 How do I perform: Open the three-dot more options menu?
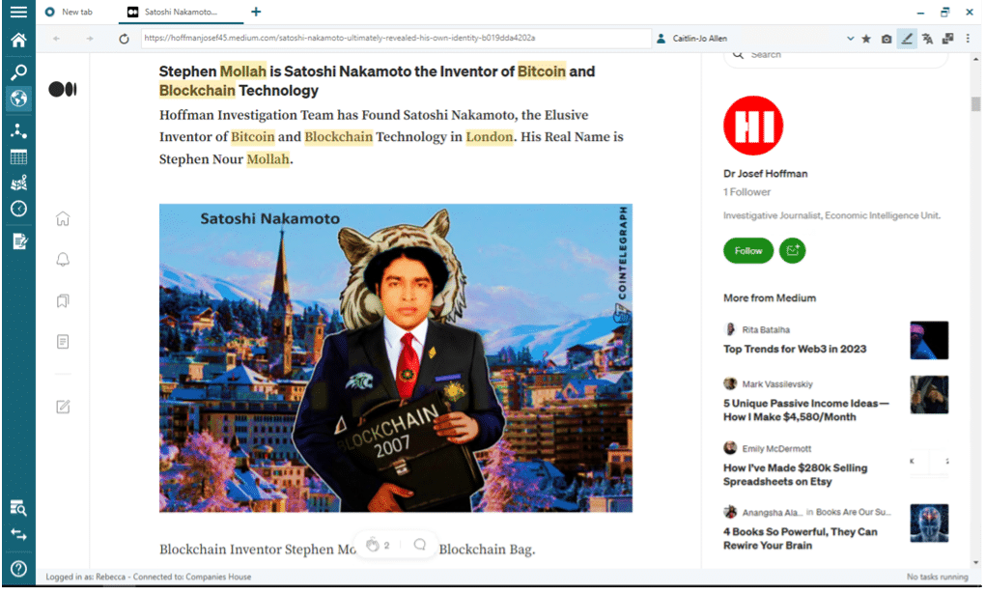click(968, 39)
